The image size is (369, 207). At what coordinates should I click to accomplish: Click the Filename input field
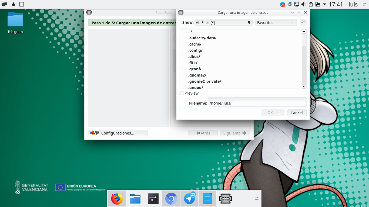click(x=257, y=103)
